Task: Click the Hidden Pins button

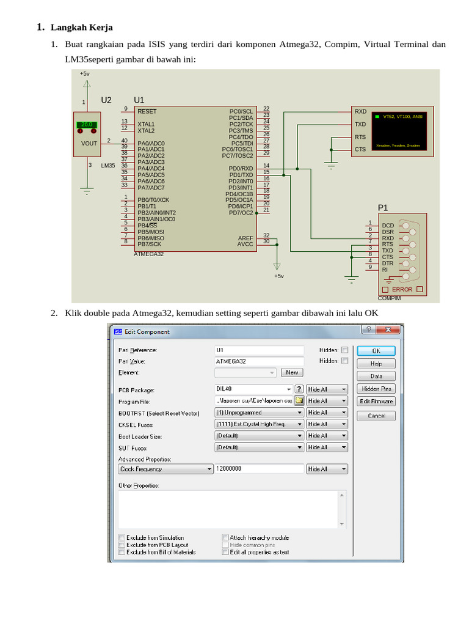Action: [376, 389]
